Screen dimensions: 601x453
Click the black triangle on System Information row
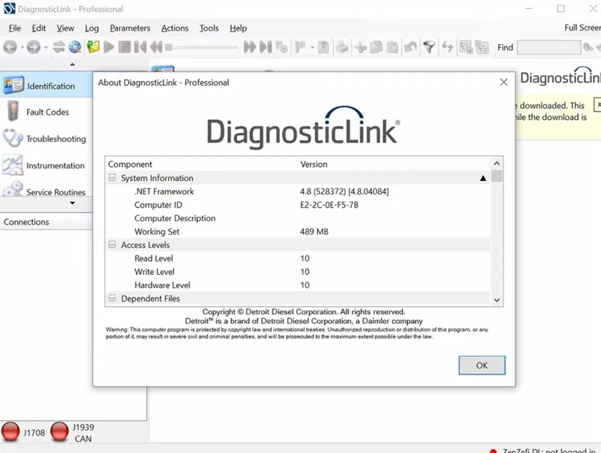coord(483,178)
